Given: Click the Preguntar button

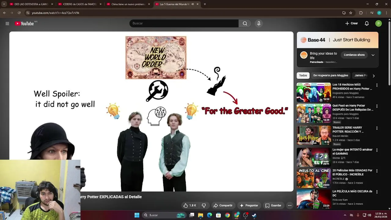Looking at the screenshot, I should click(x=249, y=206).
